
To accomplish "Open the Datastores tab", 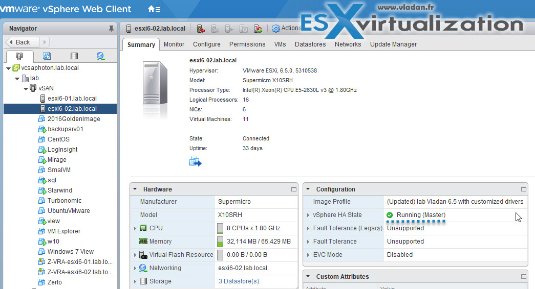I will [310, 44].
